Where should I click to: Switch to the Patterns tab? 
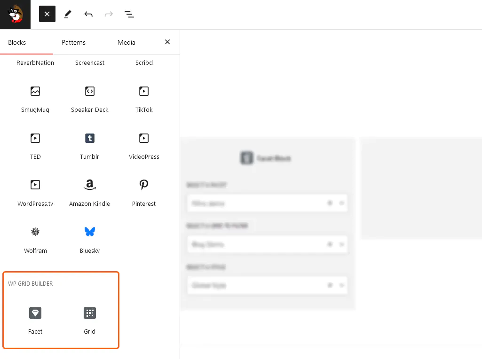point(73,42)
